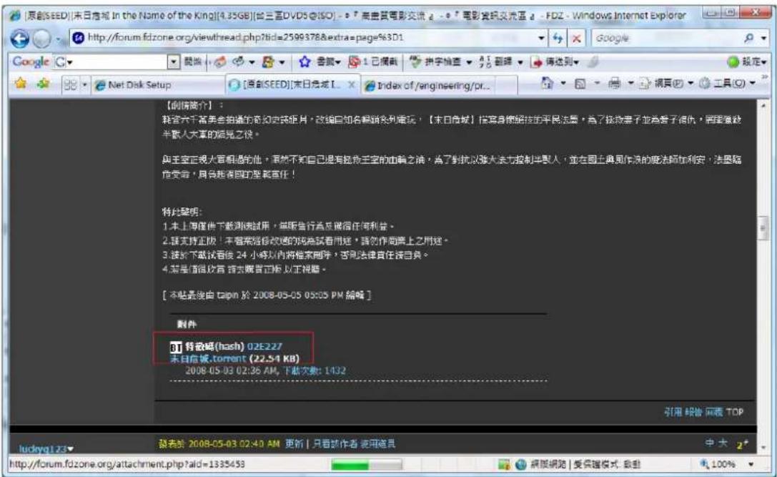Click the scrollbar up arrow

(763, 105)
